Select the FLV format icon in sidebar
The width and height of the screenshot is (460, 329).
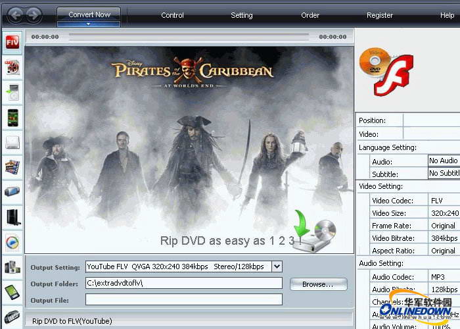tap(12, 43)
